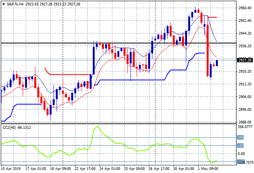Click the 356.0777 CCI scale maximum

coord(245,127)
